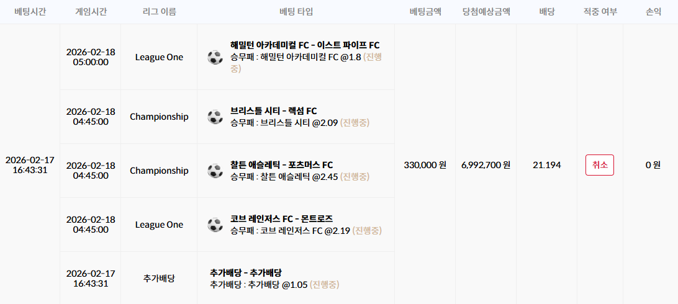The height and width of the screenshot is (304, 678).
Task: Open the 찰튼 애슬레틱 - 포츠머스 FC match title
Action: point(282,165)
